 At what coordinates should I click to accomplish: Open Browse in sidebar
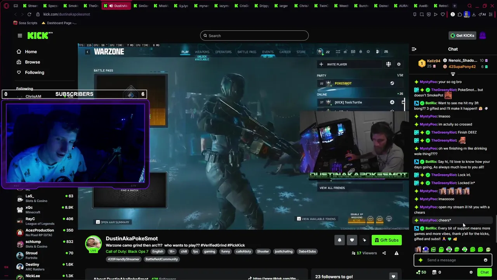28,62
